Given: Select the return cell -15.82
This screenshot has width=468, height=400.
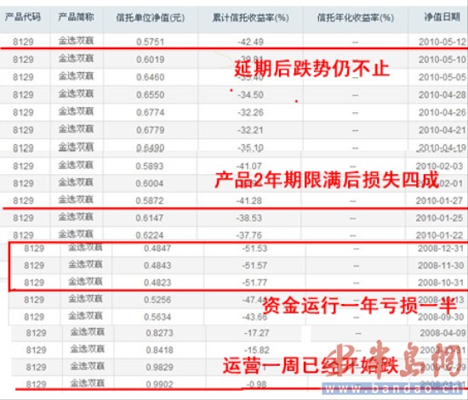Looking at the screenshot, I should 256,350.
